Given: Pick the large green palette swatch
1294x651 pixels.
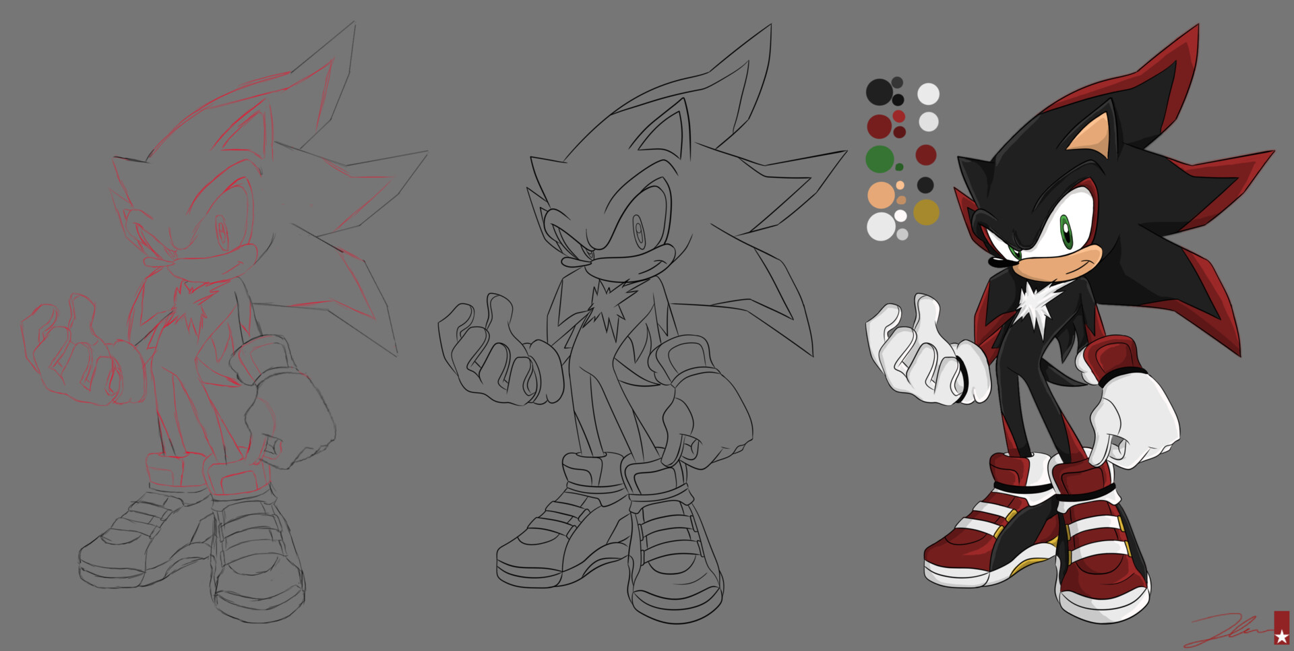Looking at the screenshot, I should 880,159.
